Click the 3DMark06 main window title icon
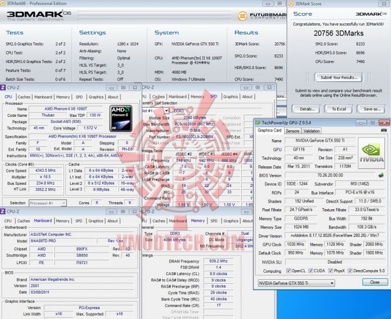391x319 pixels. (2, 3)
